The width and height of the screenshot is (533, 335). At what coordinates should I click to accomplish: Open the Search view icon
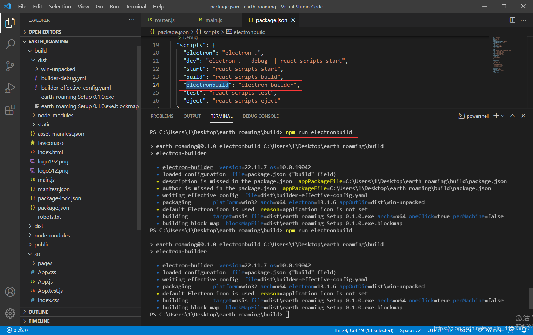click(x=10, y=44)
